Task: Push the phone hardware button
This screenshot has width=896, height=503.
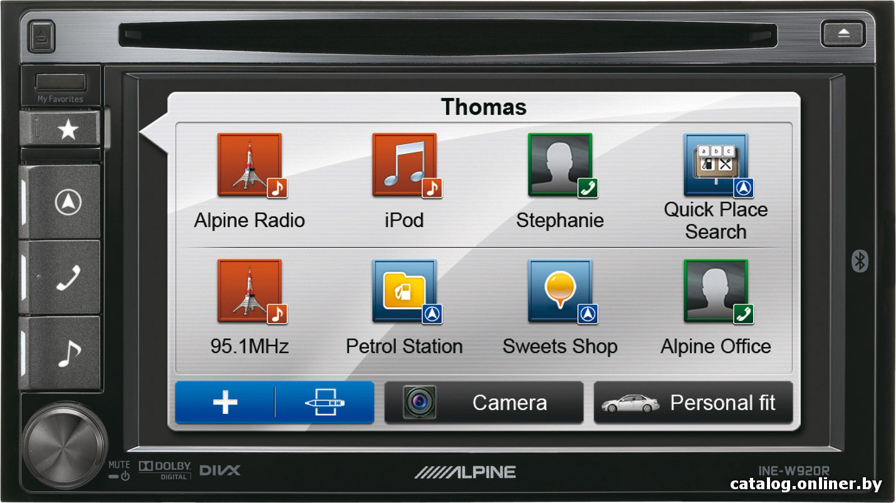Action: (x=61, y=277)
